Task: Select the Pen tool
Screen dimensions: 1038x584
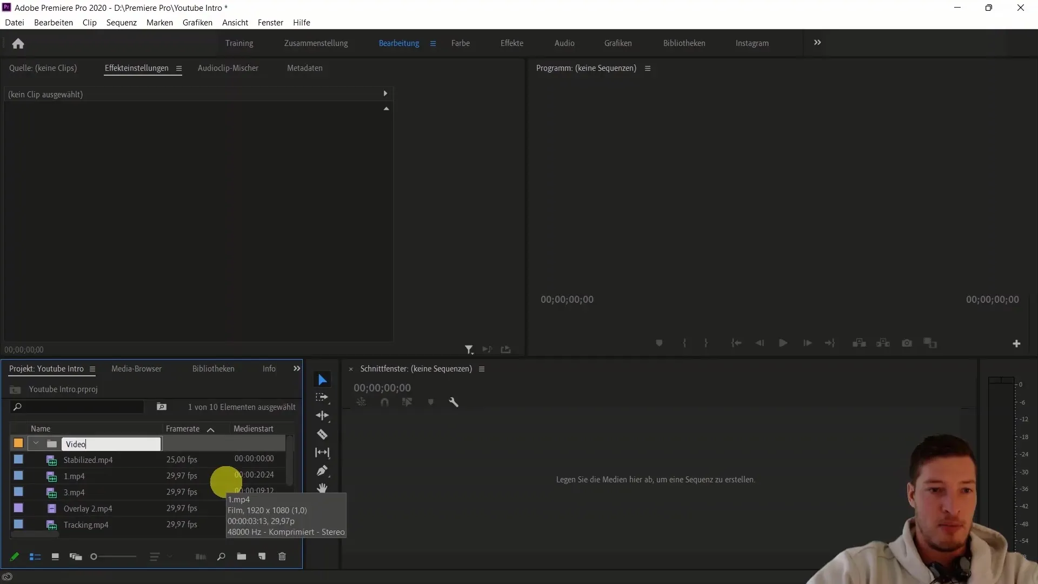Action: pyautogui.click(x=322, y=471)
